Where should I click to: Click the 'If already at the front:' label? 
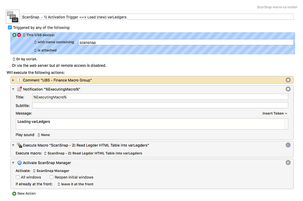pos(34,184)
